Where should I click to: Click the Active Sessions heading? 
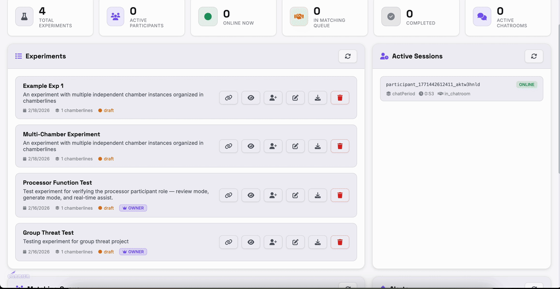(417, 56)
